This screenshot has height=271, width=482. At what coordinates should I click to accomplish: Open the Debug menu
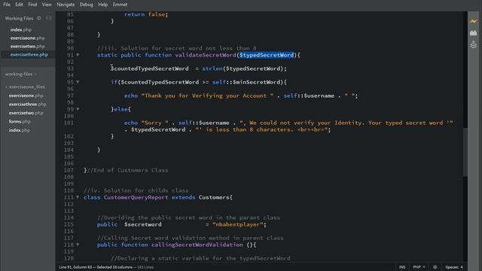[86, 5]
